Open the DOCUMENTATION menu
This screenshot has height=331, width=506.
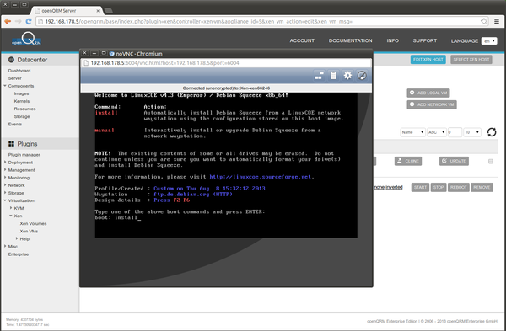[x=350, y=40]
